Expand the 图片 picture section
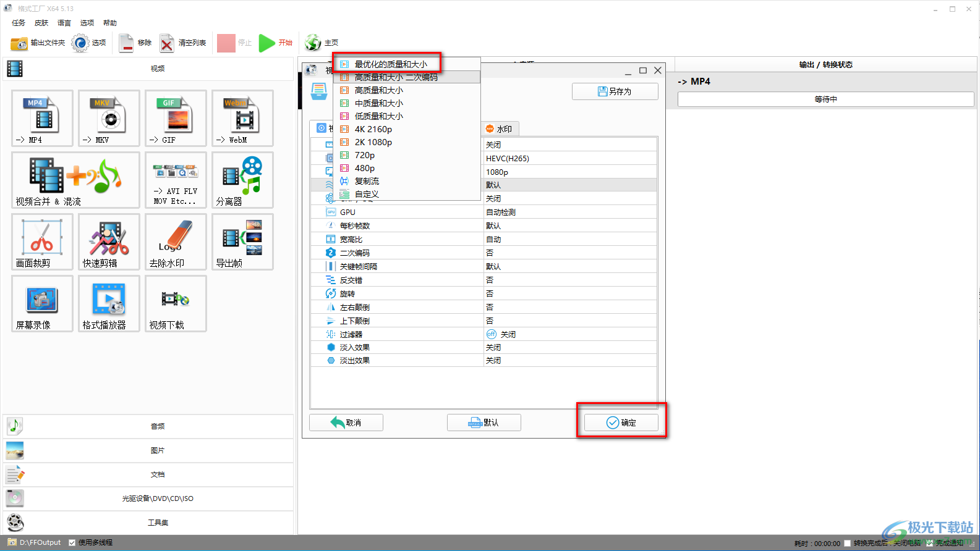This screenshot has height=551, width=980. point(148,450)
